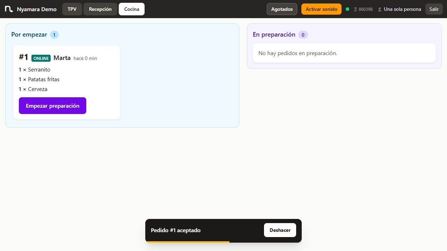Click the ONLINE badge on order #1

[41, 58]
